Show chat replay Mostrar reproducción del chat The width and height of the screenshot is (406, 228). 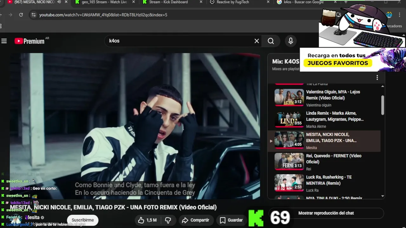click(326, 213)
